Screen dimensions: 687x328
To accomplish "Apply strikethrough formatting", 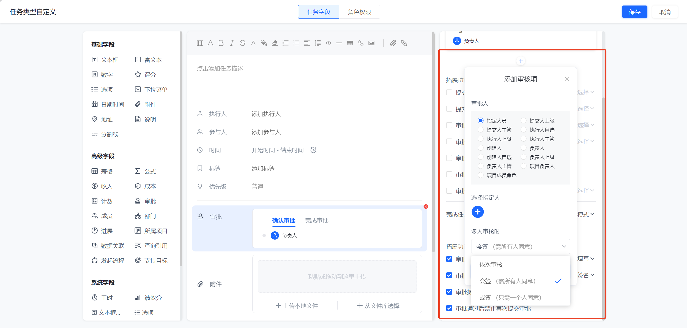I will tap(242, 43).
